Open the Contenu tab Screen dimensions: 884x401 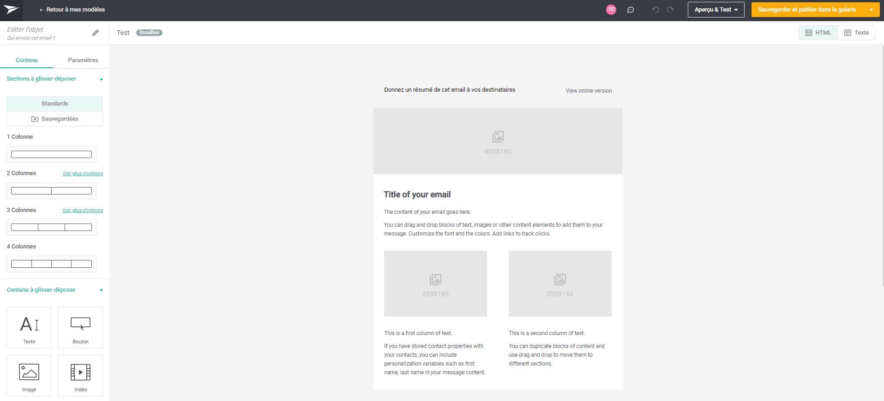coord(27,60)
